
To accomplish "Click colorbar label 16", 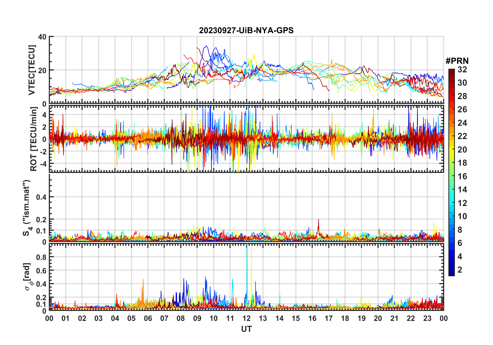I will [x=462, y=176].
